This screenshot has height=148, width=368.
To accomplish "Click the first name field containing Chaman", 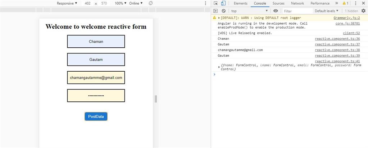I will pos(96,41).
